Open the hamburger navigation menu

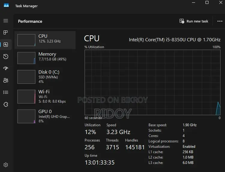tap(6, 21)
